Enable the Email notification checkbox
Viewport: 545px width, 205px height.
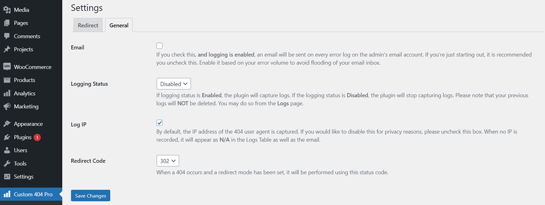point(160,45)
